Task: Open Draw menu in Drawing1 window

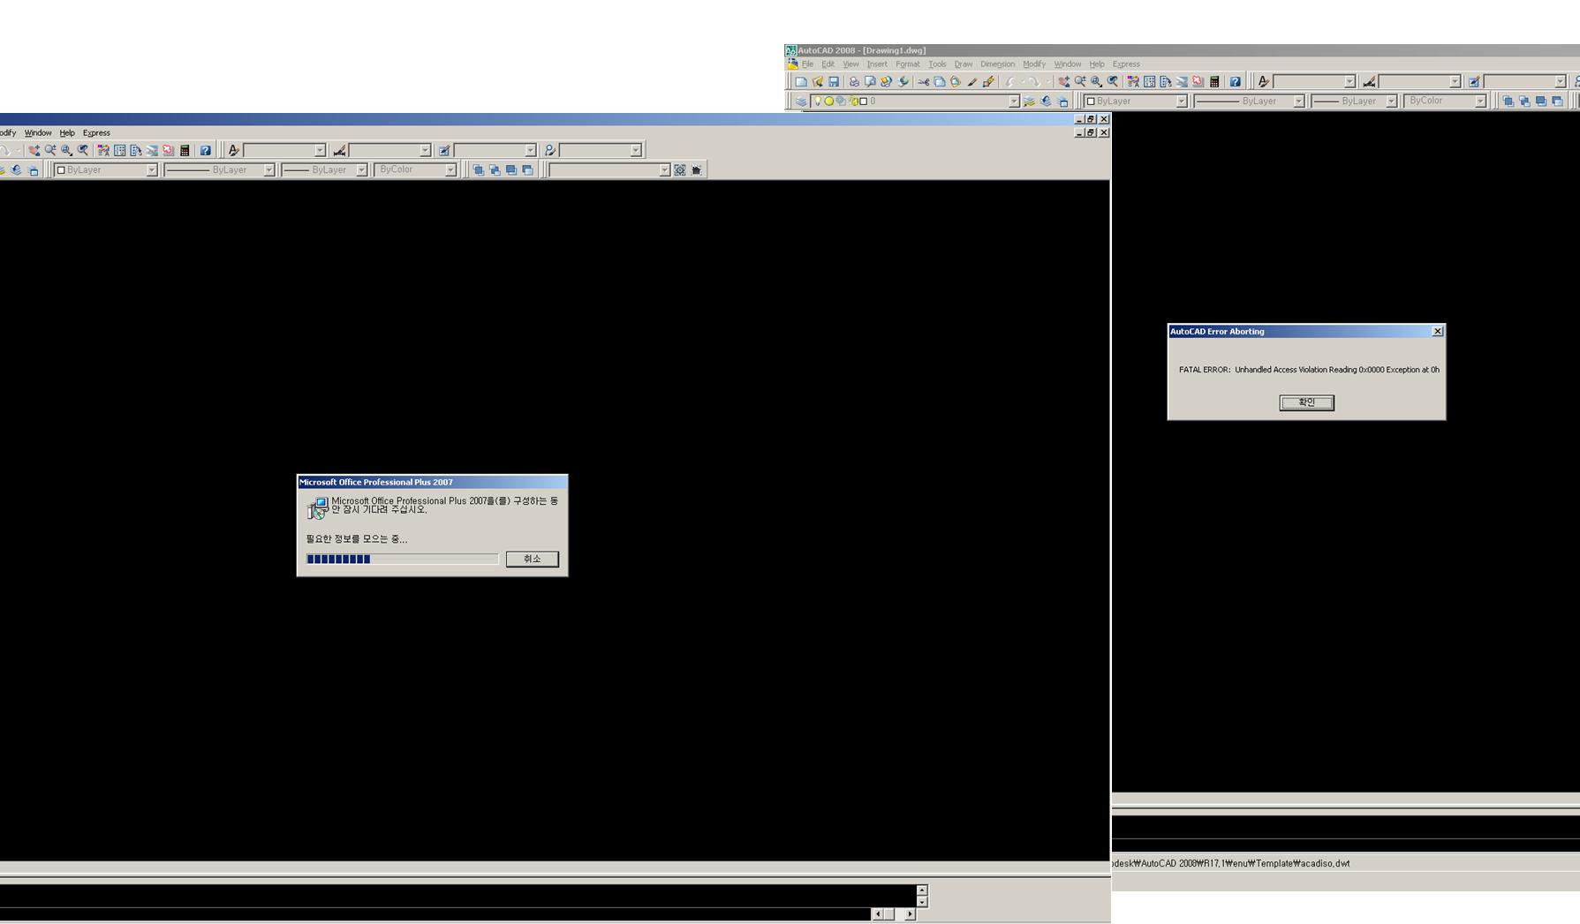Action: [x=963, y=64]
